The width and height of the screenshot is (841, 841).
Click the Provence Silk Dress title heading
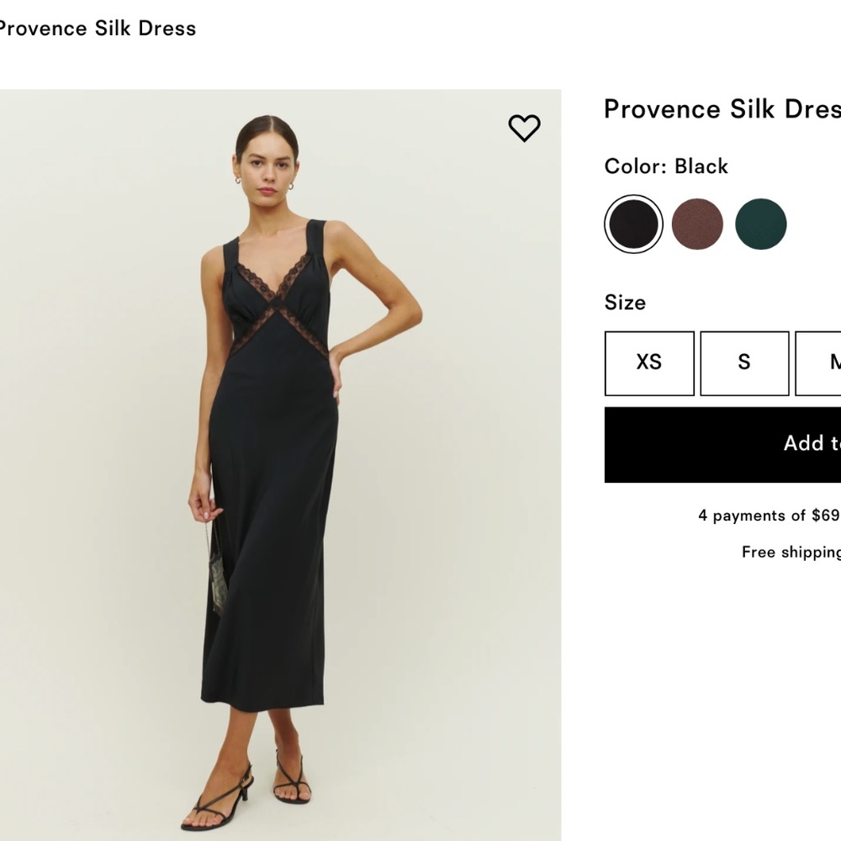pyautogui.click(x=722, y=109)
